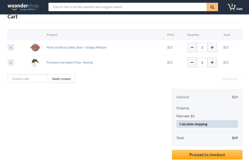Screen dimensions: 249x160
Task: Click the Rice Cooker thumbnail image
Action: [x=35, y=47]
